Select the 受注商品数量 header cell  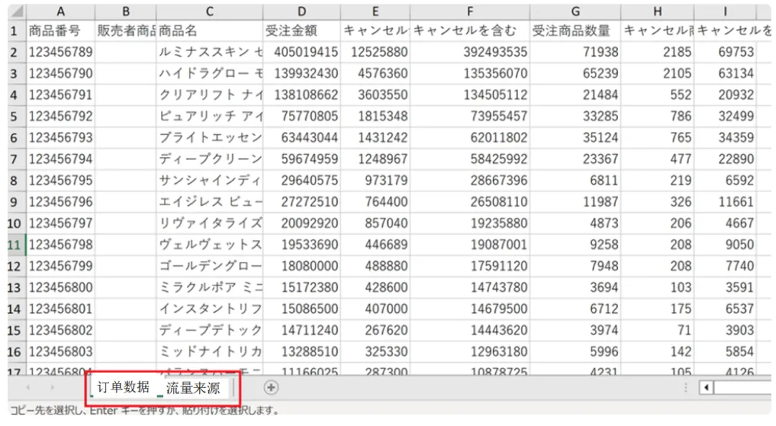point(575,31)
